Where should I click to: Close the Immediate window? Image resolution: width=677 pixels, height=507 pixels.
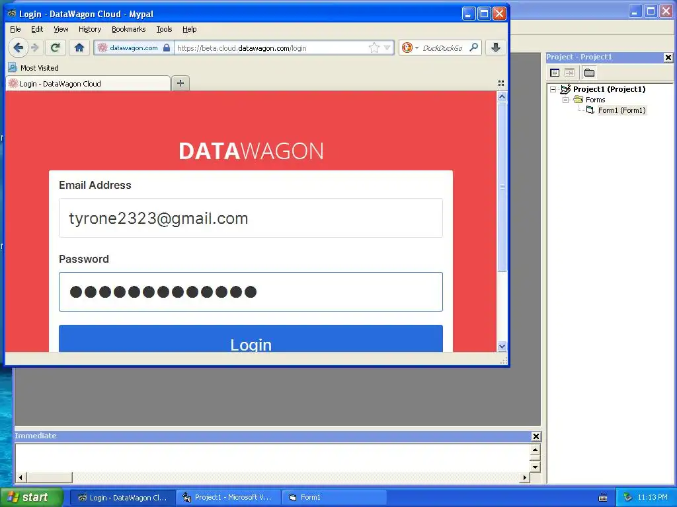536,436
